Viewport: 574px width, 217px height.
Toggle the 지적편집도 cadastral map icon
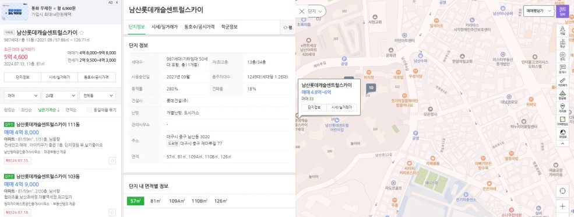[x=562, y=121]
